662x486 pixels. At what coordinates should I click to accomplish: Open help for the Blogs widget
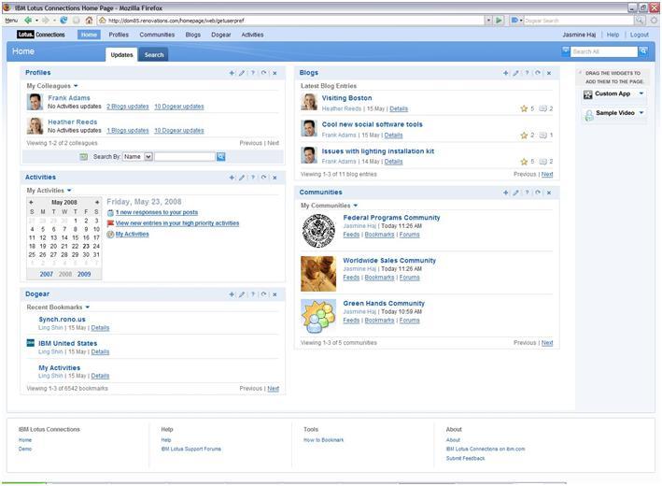(527, 73)
